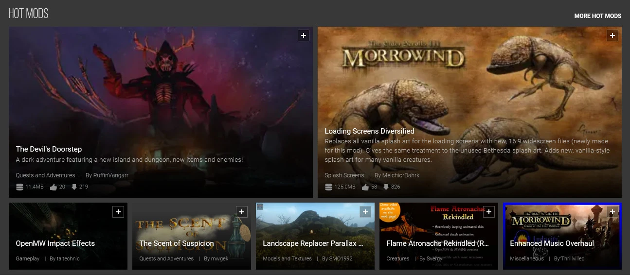
Task: Click the plus icon on The Devil's Doorstep
Action: click(303, 35)
